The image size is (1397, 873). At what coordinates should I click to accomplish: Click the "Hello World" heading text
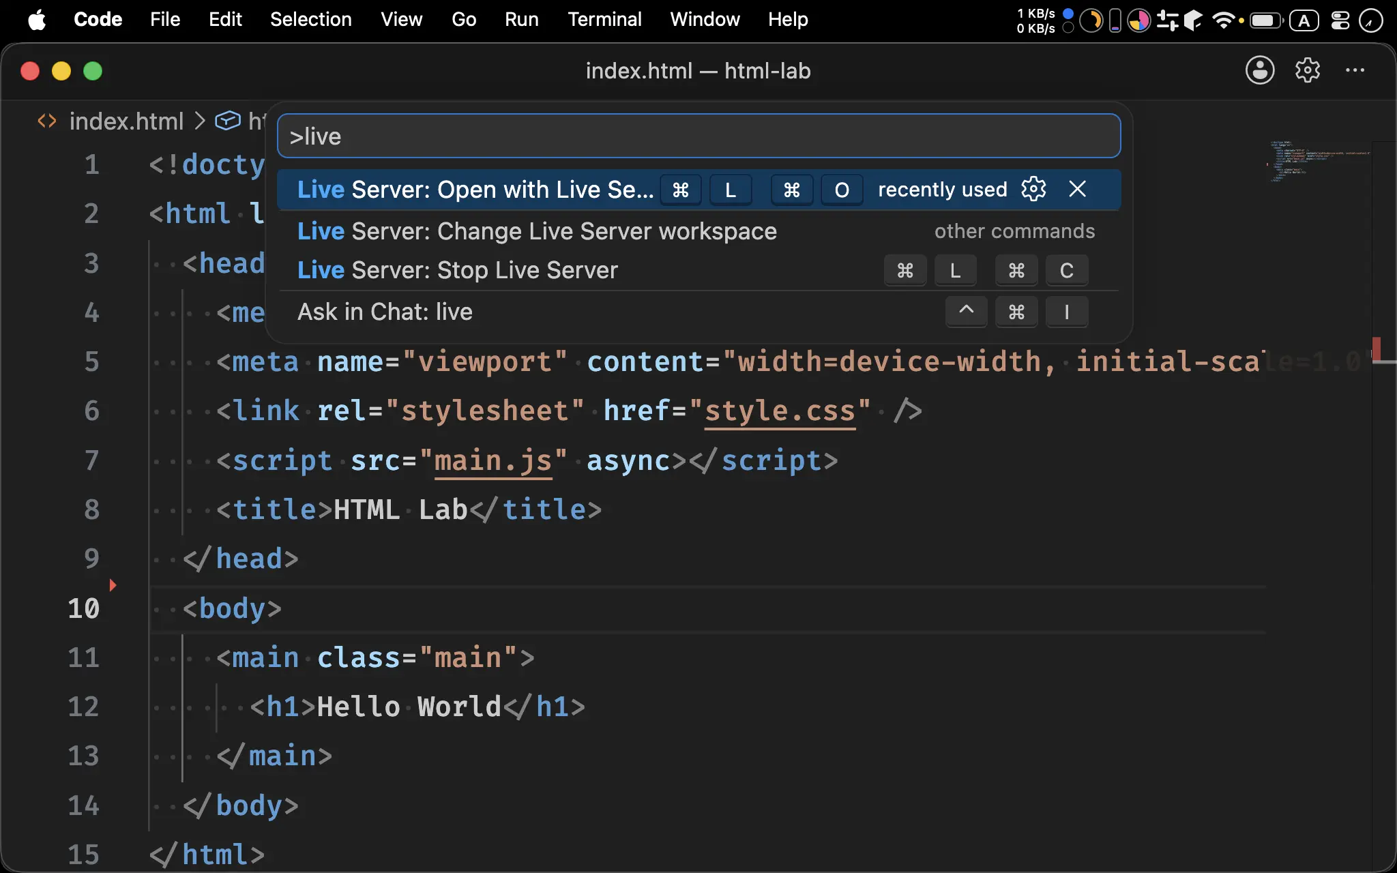coord(409,707)
